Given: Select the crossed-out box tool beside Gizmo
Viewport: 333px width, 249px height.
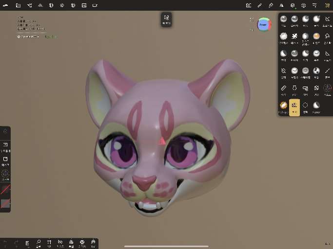Looking at the screenshot, I should 316,89.
